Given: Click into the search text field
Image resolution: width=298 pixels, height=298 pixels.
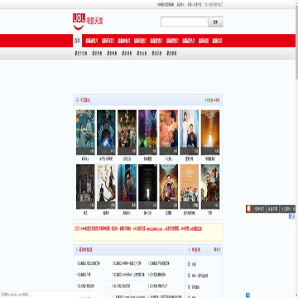Looking at the screenshot, I should click(x=184, y=22).
